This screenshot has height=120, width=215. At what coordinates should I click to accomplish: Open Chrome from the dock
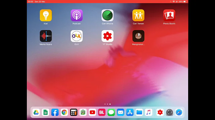click(x=64, y=112)
